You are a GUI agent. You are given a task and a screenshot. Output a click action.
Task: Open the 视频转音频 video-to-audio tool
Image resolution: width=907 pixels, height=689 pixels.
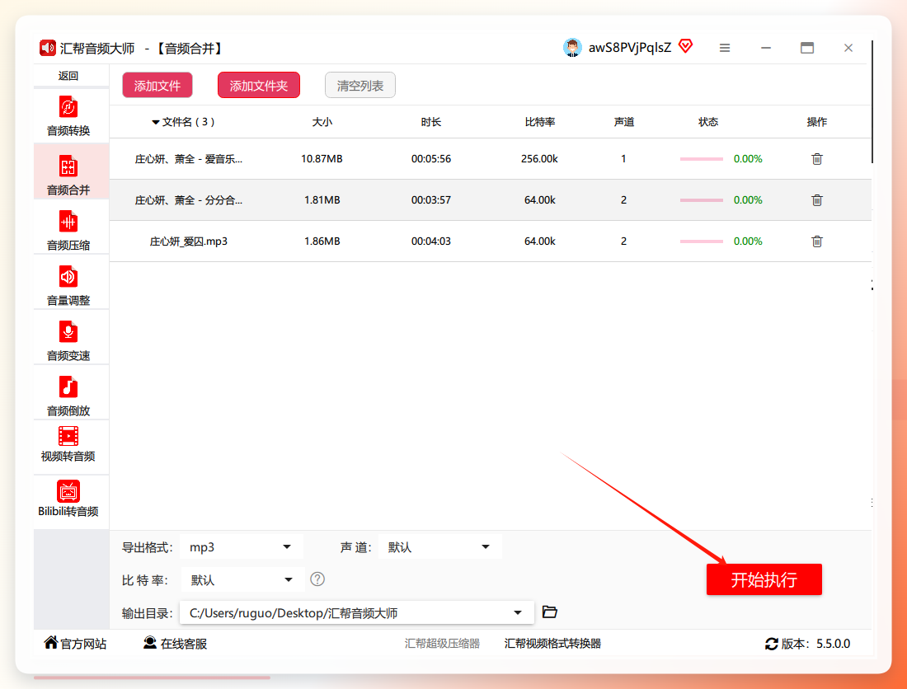coord(68,444)
